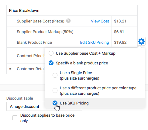Click the $6.61 markup value

[x=119, y=32]
